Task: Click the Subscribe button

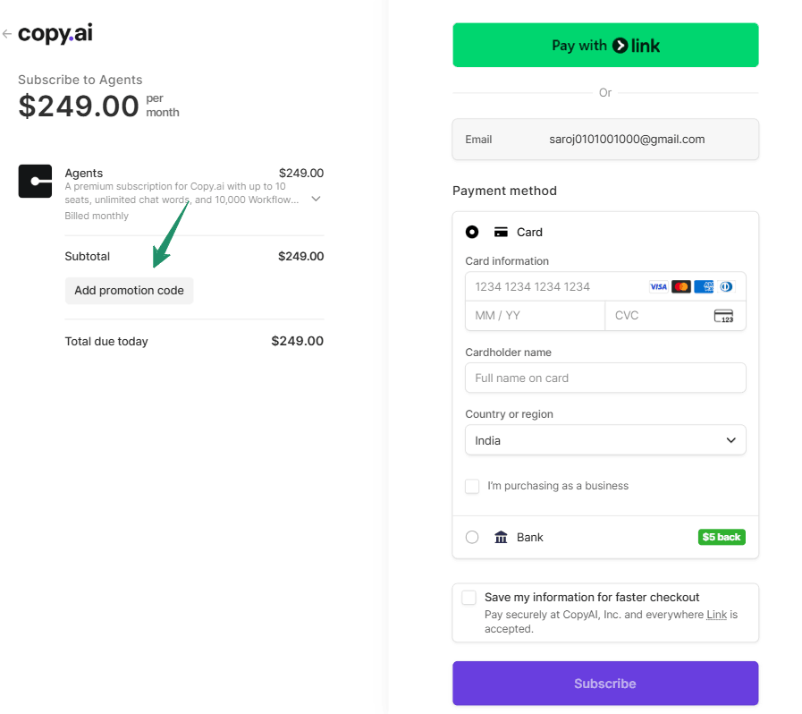Action: click(605, 683)
